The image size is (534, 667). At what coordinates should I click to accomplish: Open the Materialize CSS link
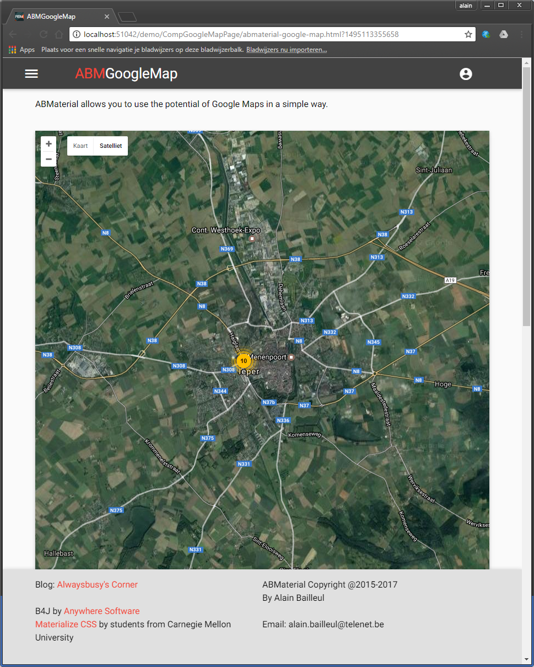(x=66, y=625)
